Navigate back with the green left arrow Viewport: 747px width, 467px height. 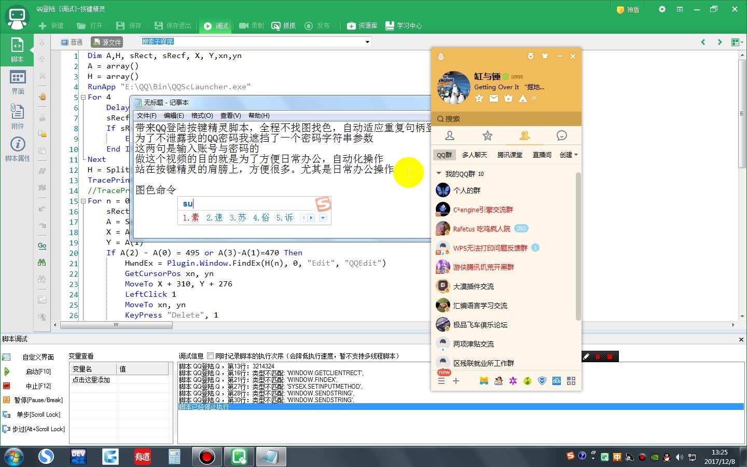click(x=703, y=42)
